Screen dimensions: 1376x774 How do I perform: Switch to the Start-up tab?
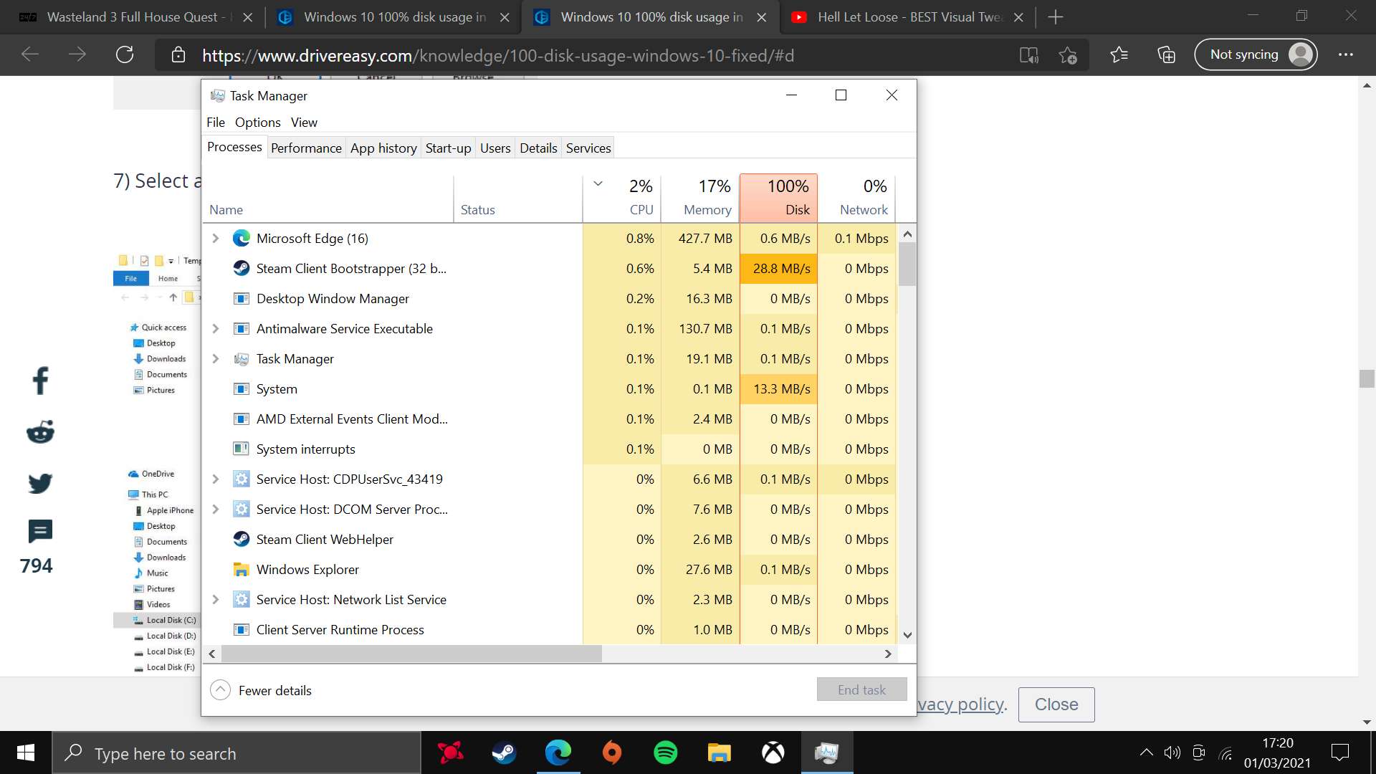coord(448,148)
